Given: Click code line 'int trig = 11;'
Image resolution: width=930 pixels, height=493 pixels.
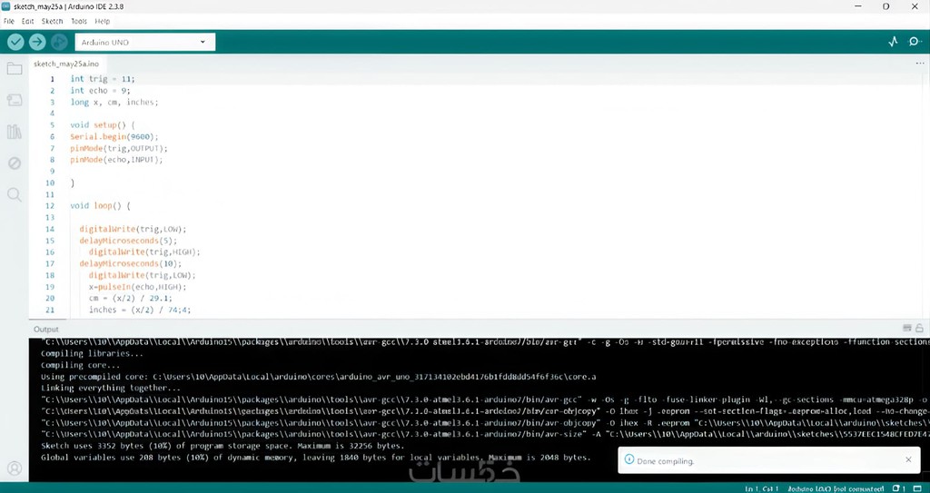Looking at the screenshot, I should pyautogui.click(x=103, y=79).
